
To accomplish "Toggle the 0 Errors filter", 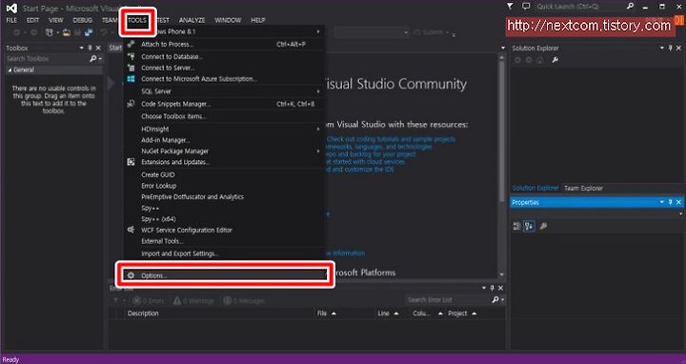I will [x=149, y=300].
